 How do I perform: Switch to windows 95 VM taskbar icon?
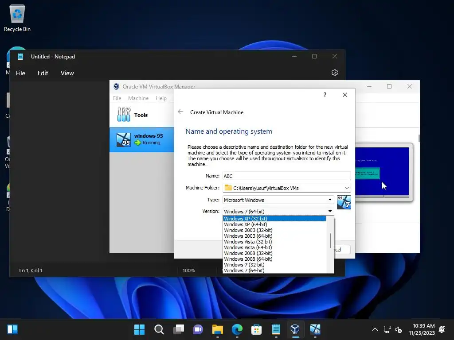coord(315,329)
